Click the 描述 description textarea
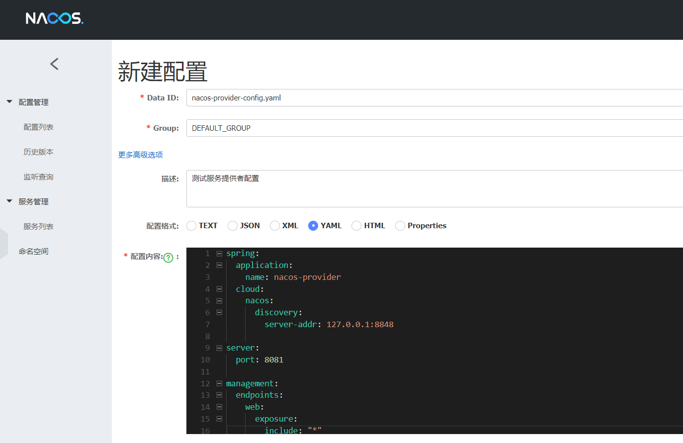Viewport: 683px width, 443px height. 434,188
